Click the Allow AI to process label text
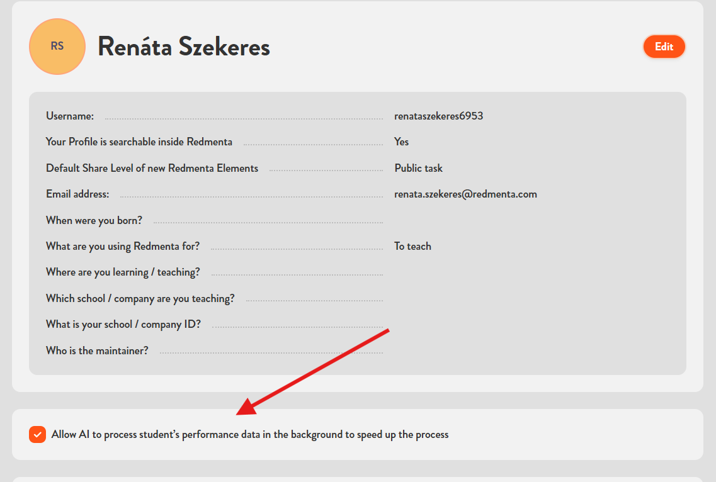Screen dimensions: 716x482 point(250,434)
